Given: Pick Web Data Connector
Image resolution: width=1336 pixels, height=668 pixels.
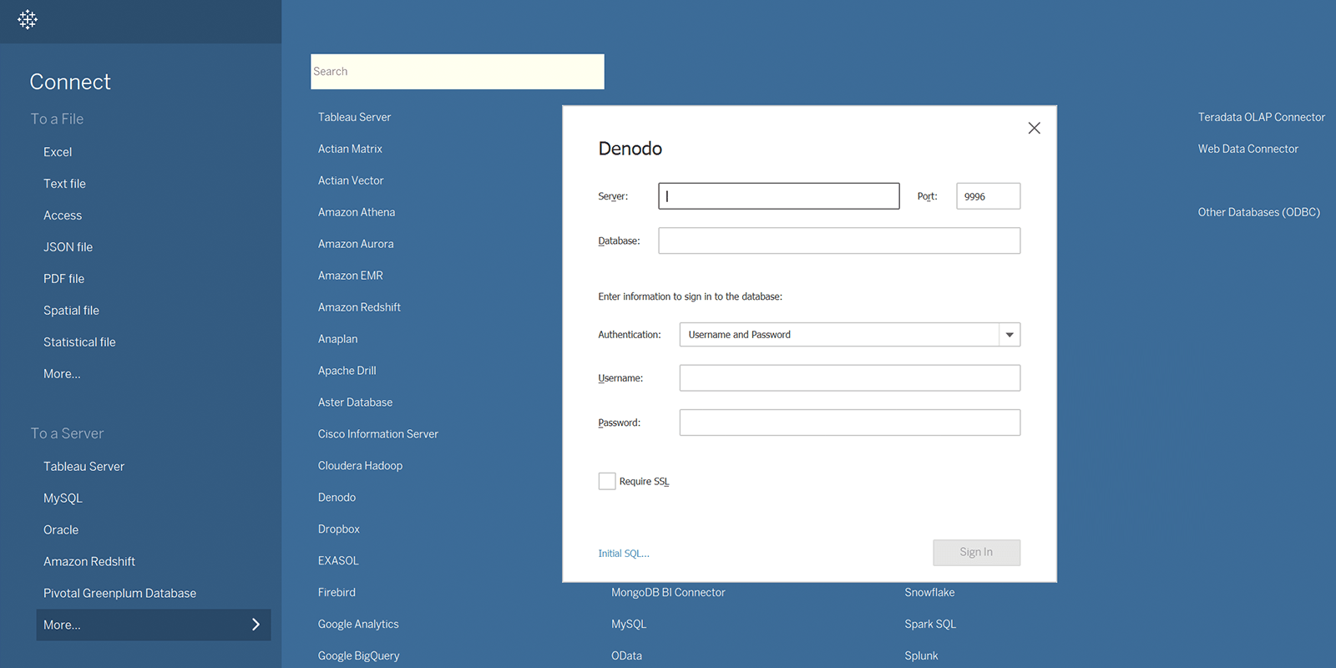Looking at the screenshot, I should pyautogui.click(x=1247, y=149).
